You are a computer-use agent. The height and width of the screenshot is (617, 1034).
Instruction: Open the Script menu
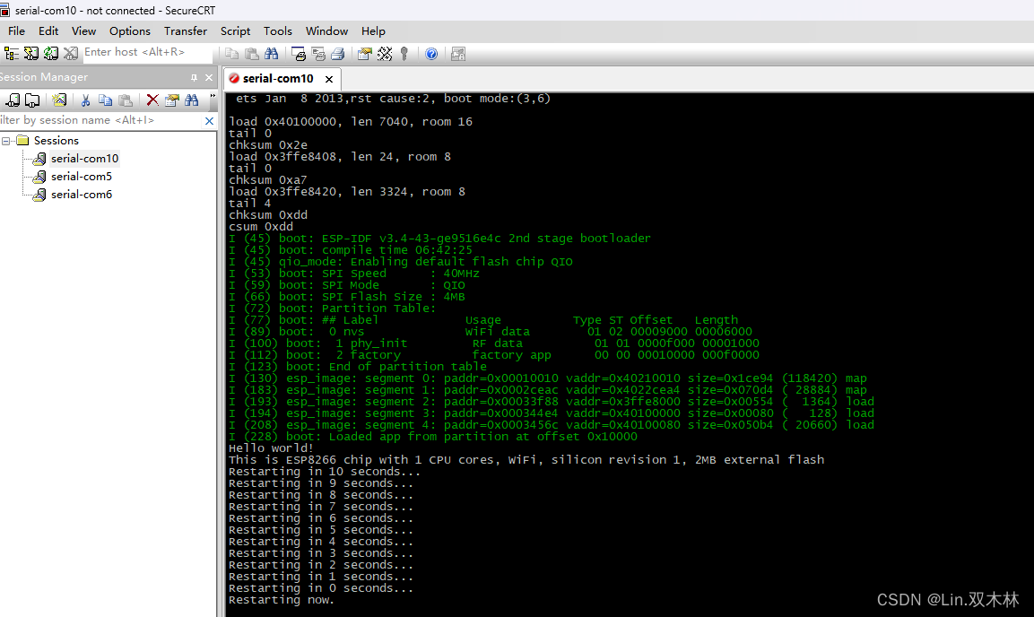click(x=235, y=30)
